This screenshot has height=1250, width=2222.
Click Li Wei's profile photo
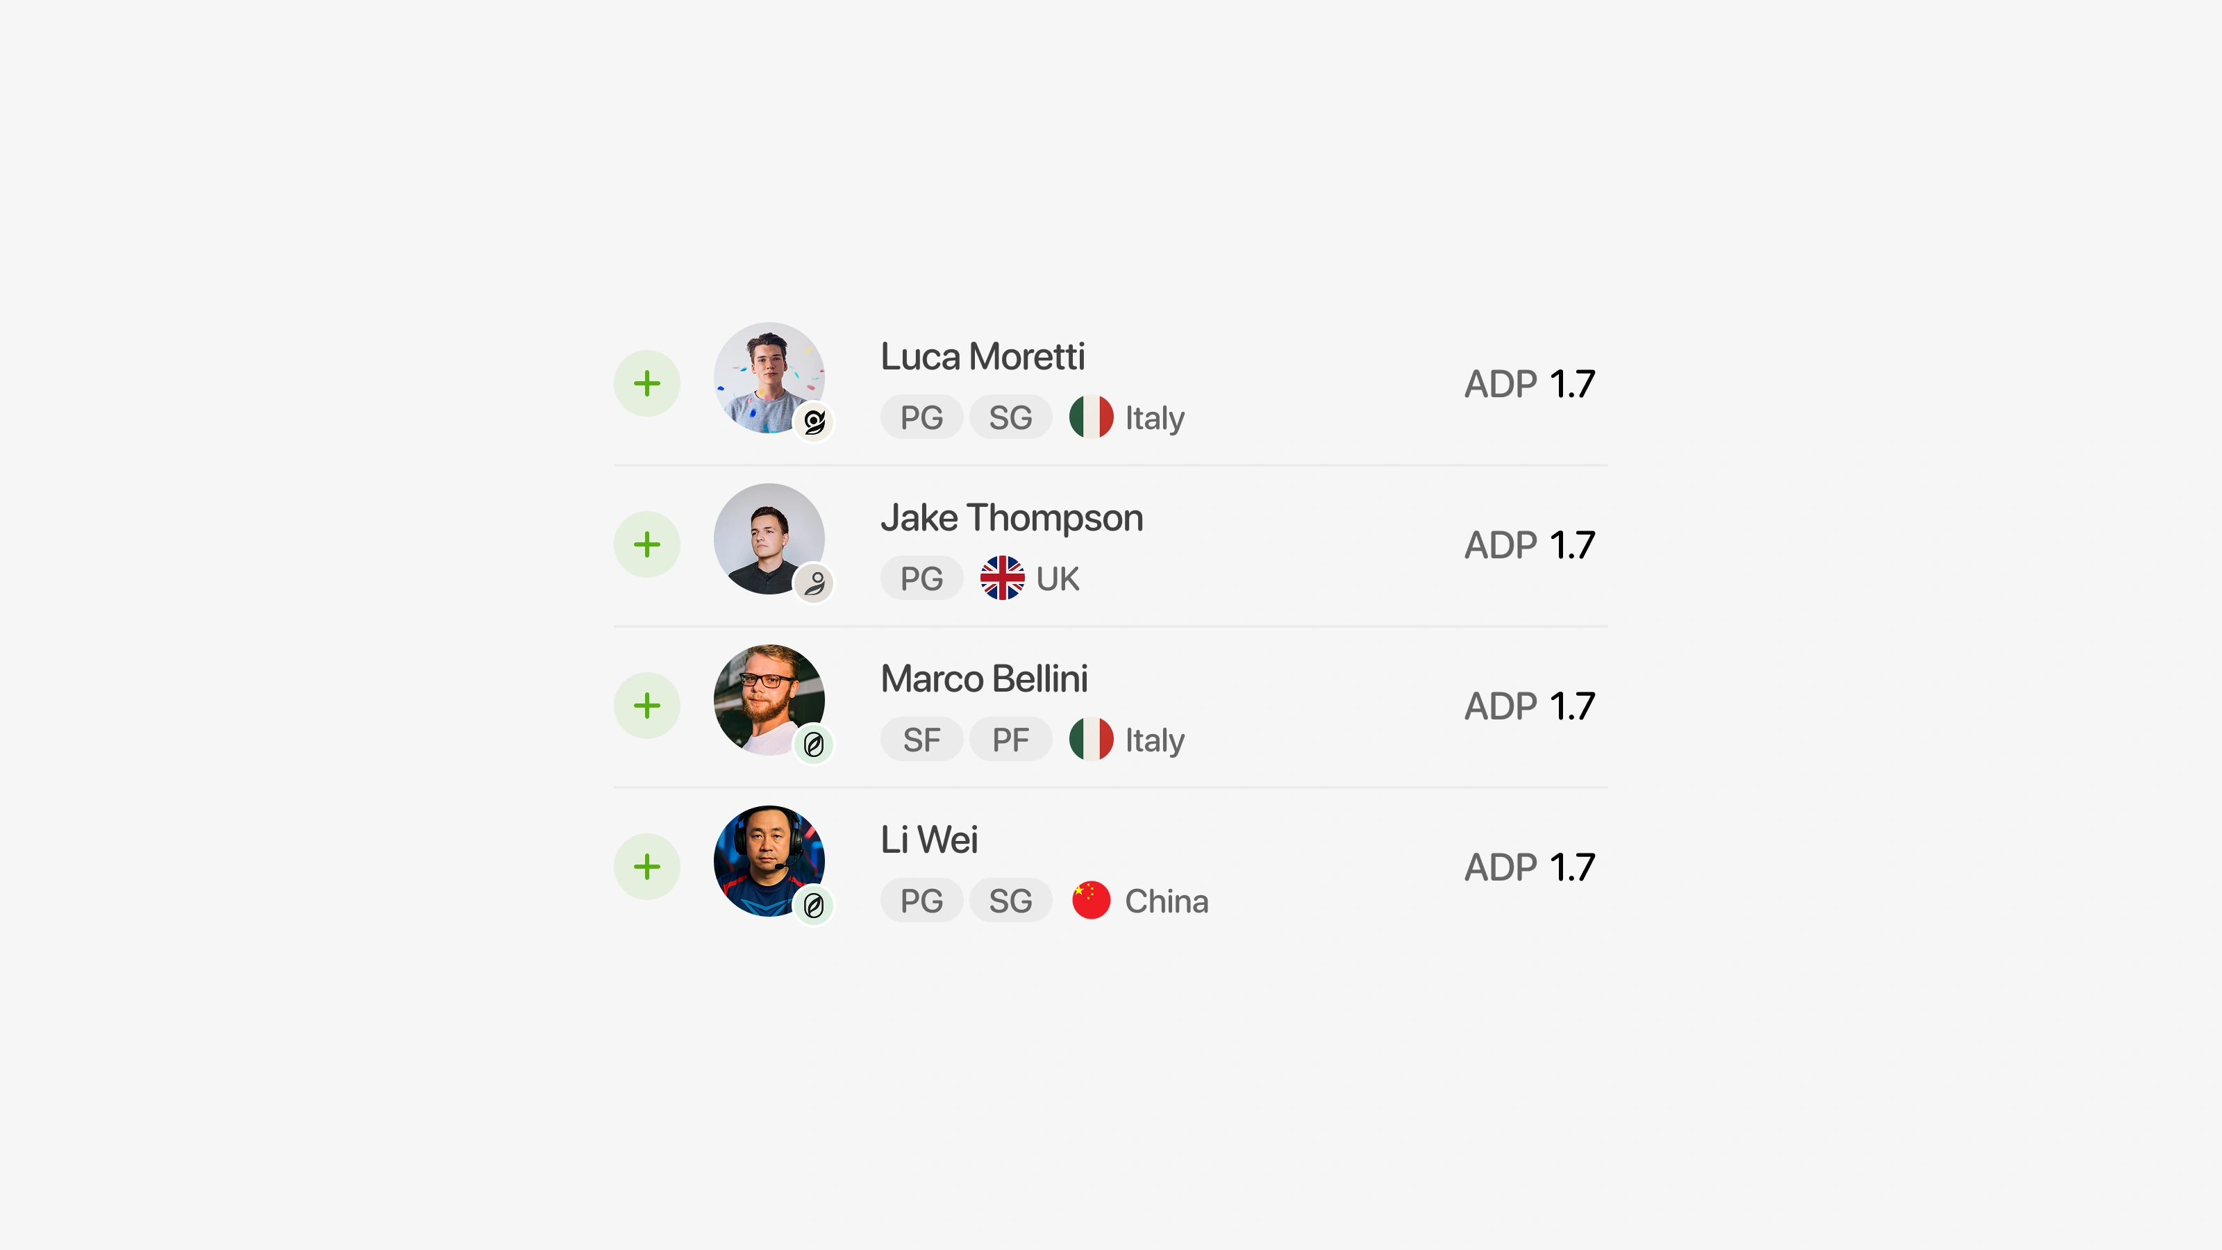pyautogui.click(x=769, y=861)
